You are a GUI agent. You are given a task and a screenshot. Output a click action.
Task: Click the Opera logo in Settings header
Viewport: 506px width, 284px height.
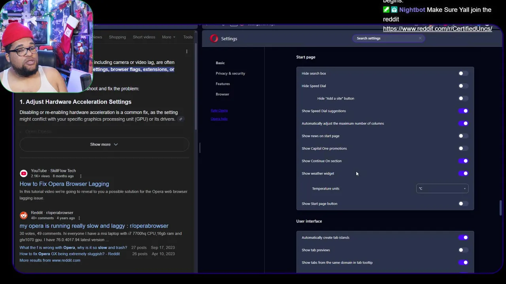[214, 38]
